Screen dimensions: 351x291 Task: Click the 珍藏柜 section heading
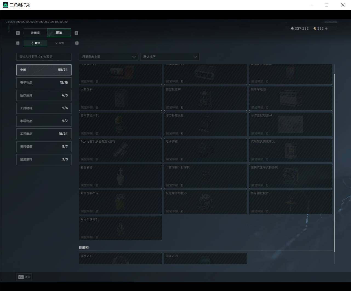pyautogui.click(x=84, y=248)
